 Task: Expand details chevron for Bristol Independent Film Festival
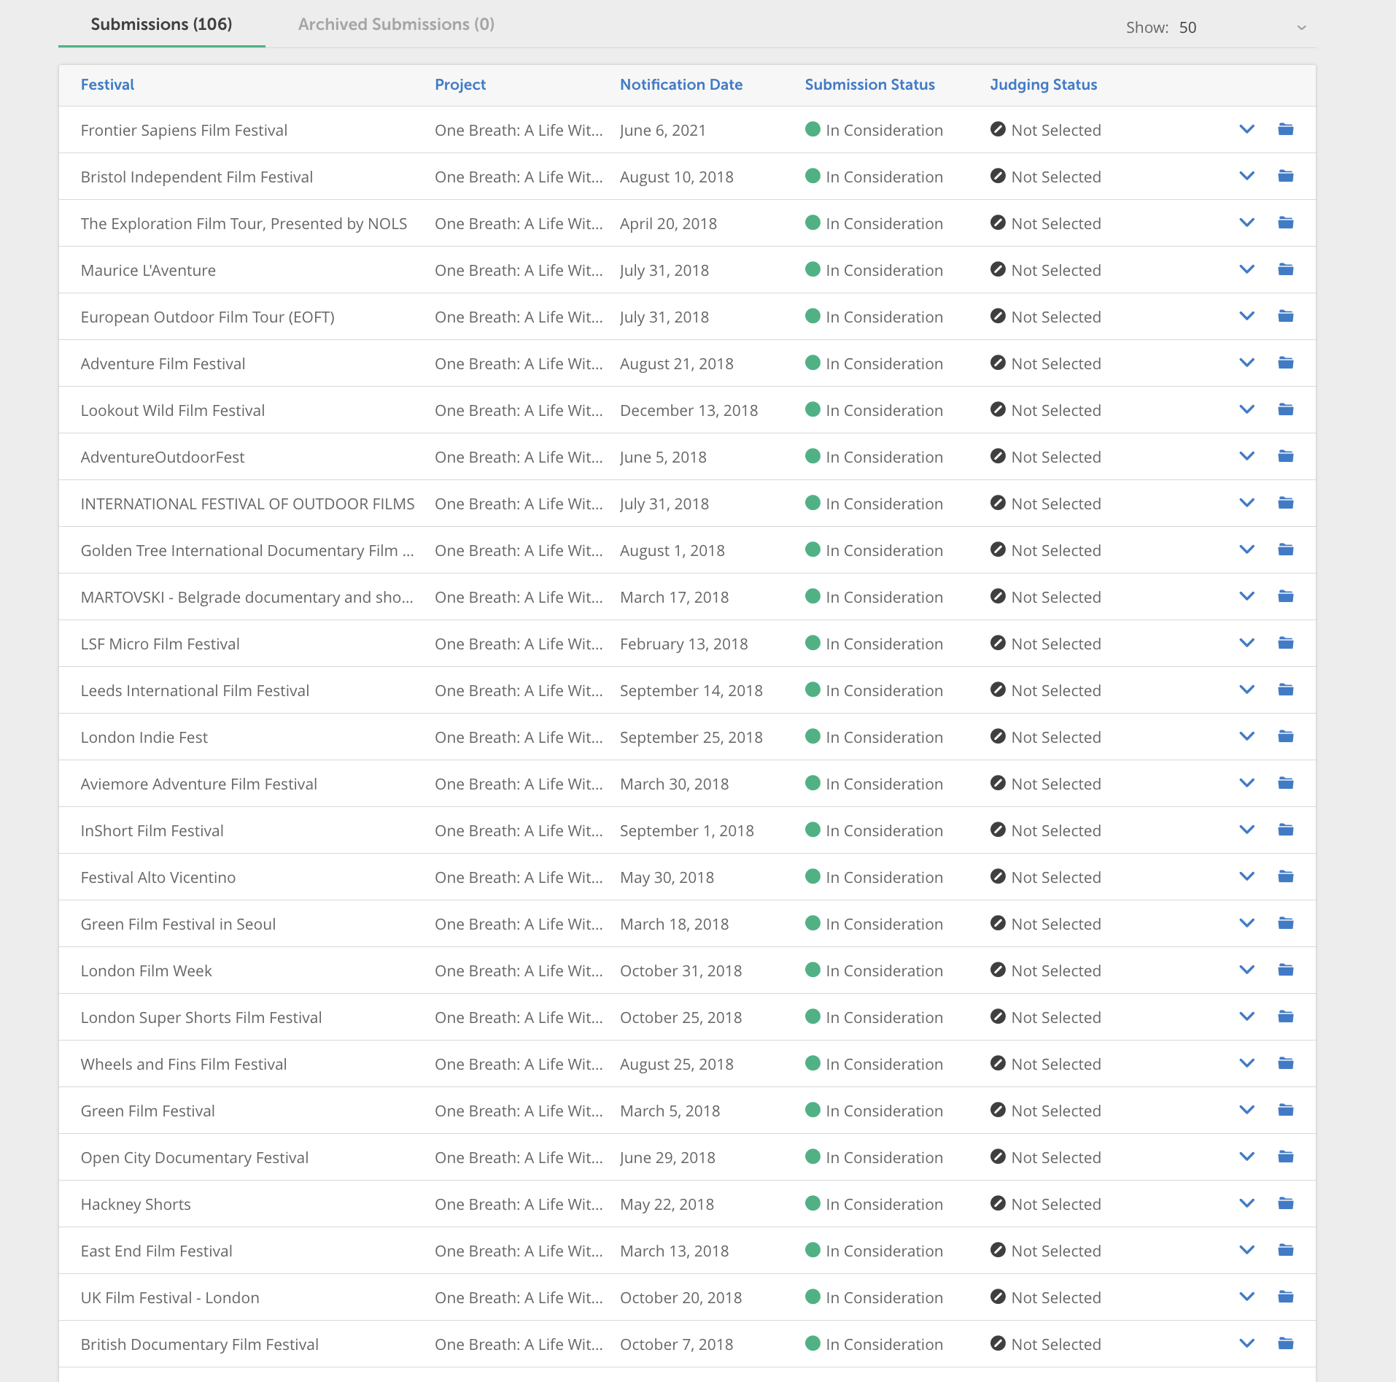coord(1247,176)
